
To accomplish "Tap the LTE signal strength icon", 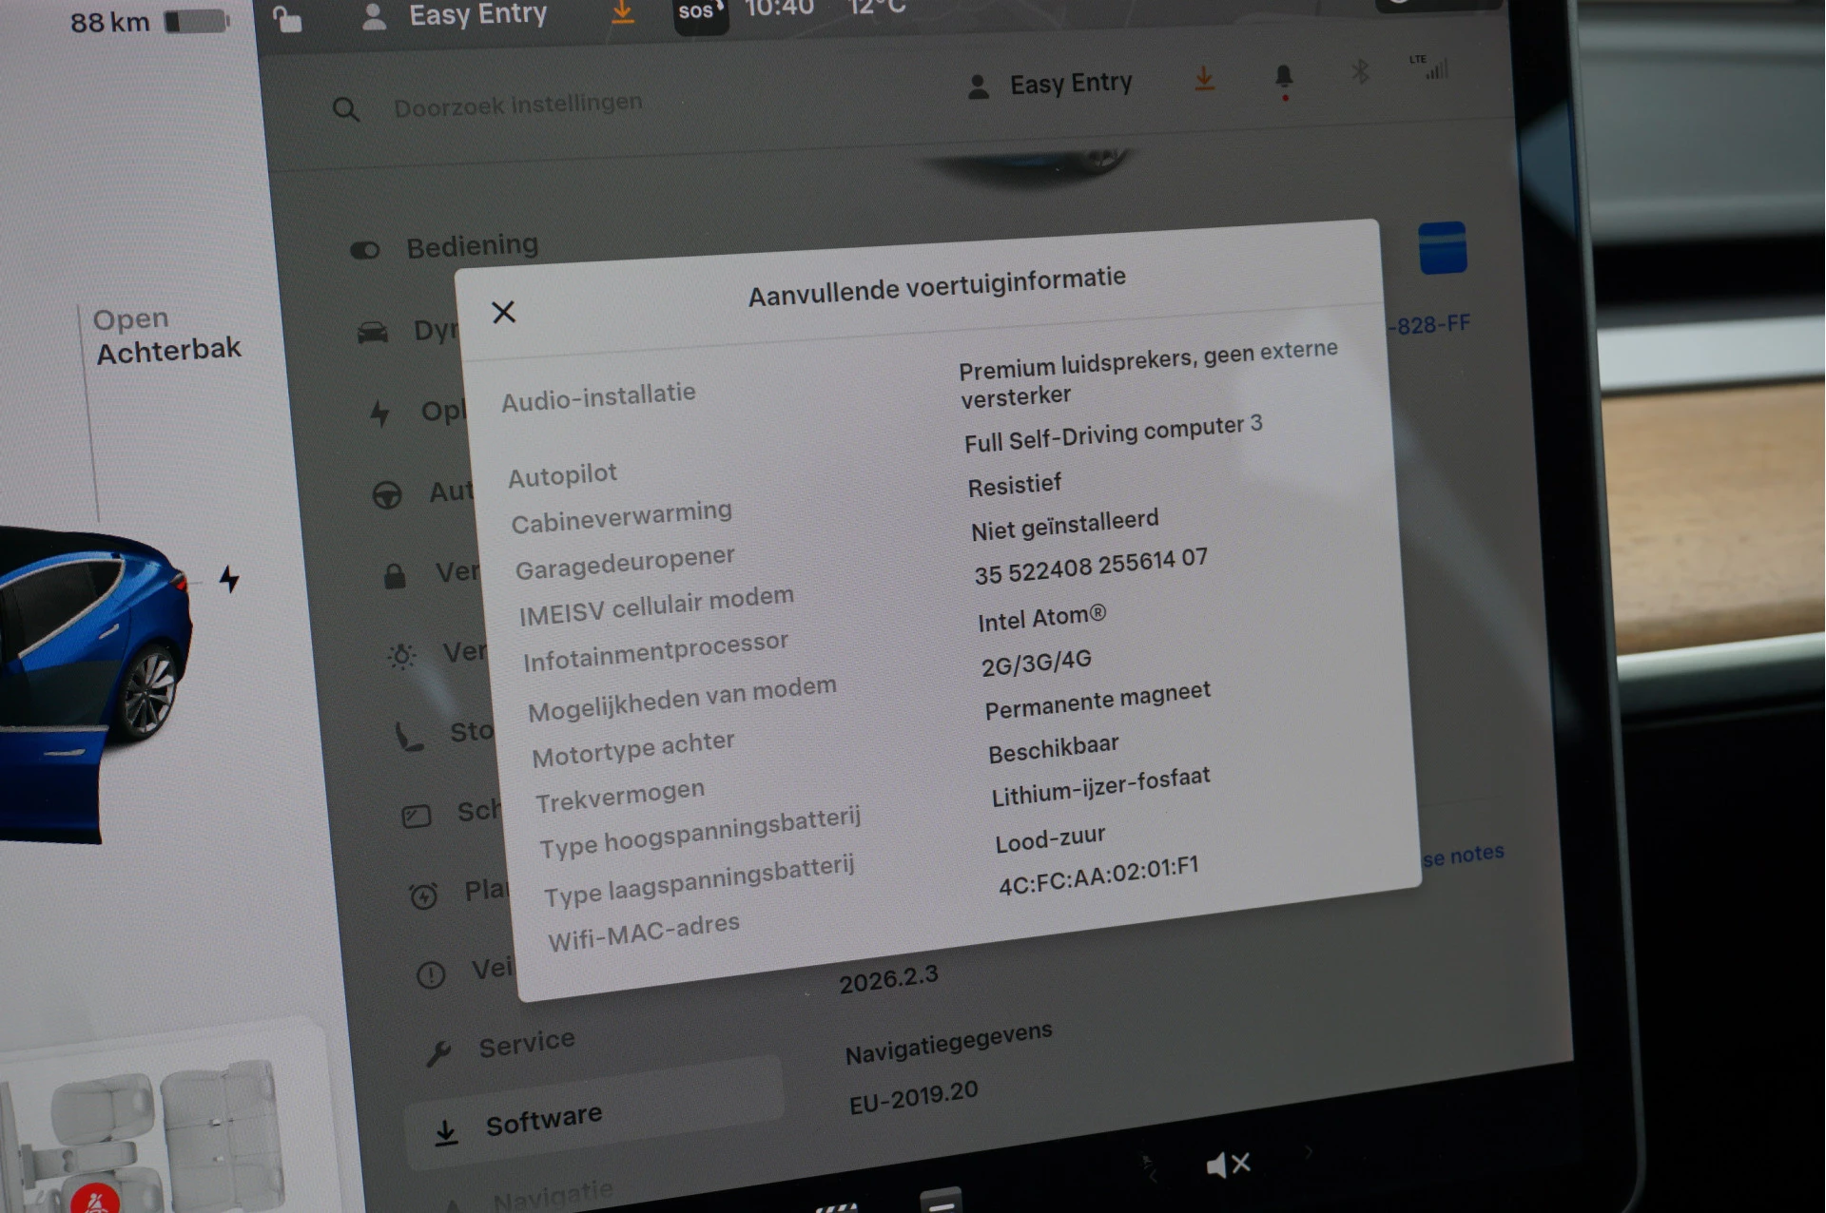I will (x=1430, y=67).
